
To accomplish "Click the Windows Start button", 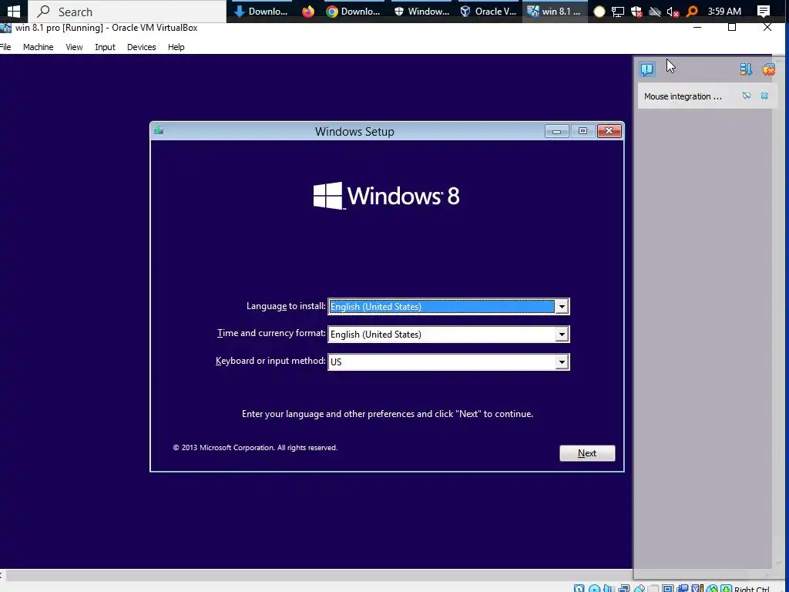I will [14, 11].
